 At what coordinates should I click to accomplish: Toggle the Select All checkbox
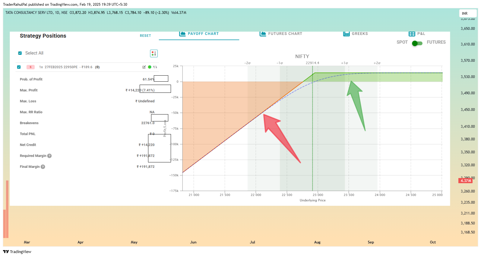click(x=20, y=53)
